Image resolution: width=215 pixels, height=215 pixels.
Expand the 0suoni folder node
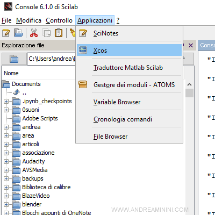tap(6, 110)
